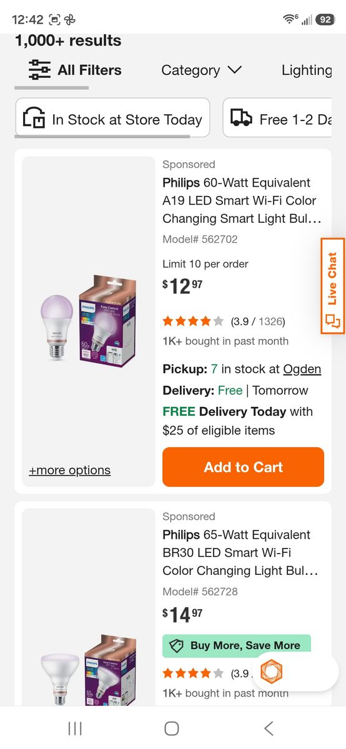This screenshot has height=749, width=346.
Task: Tap the Live Chat side tab
Action: click(333, 286)
